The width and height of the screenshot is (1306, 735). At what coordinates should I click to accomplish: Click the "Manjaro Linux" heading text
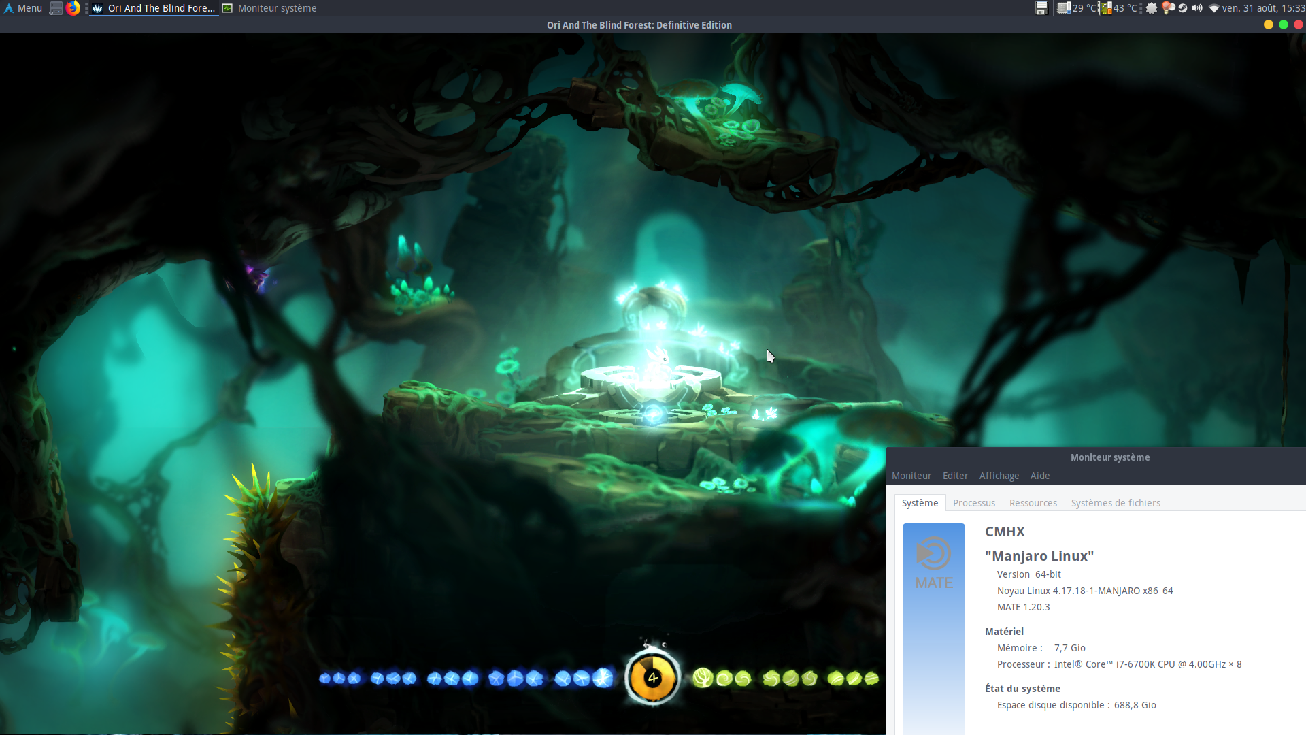click(1039, 556)
